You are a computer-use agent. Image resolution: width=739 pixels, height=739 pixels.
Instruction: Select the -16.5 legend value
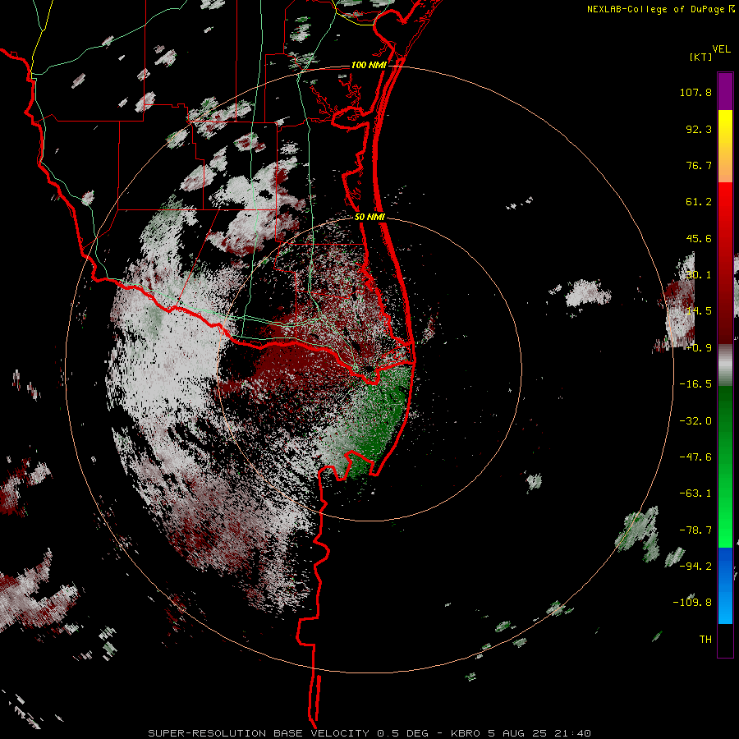pos(695,384)
